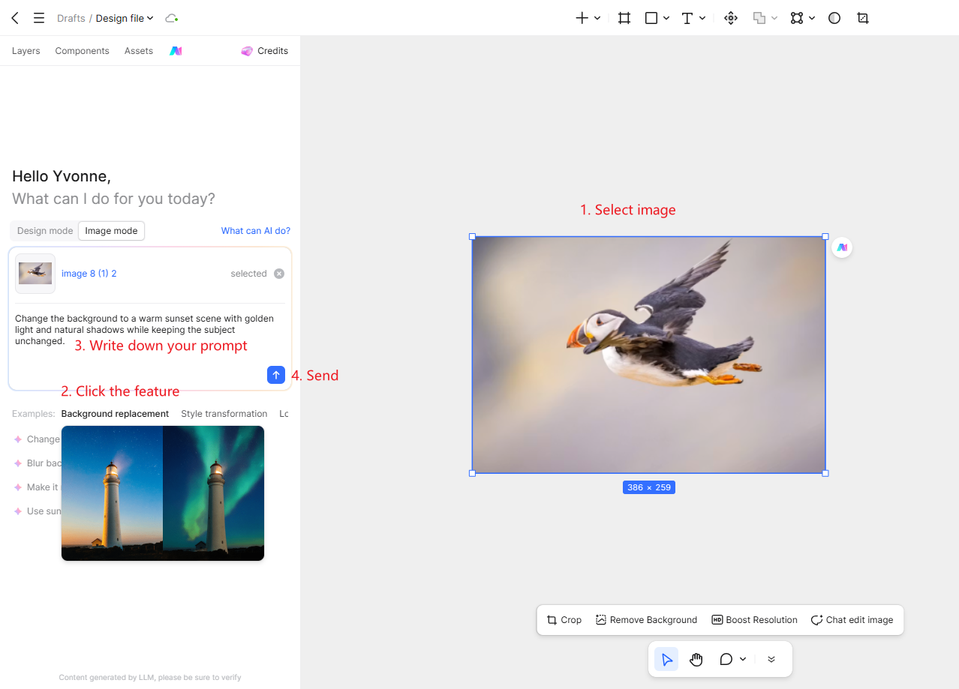
Task: Send the prompt with blue arrow button
Action: [276, 375]
